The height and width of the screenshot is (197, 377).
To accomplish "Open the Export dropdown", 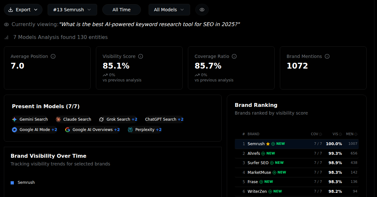I will click(x=23, y=10).
